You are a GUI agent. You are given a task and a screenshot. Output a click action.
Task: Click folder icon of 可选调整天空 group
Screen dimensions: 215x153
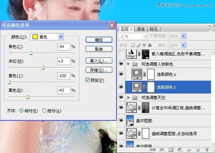tap(135, 97)
